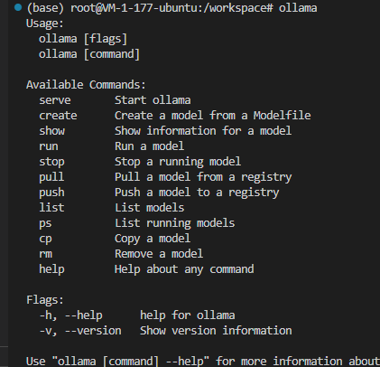Click the 'run' command entry
Screen dimensions: 380x367
pyautogui.click(x=49, y=146)
